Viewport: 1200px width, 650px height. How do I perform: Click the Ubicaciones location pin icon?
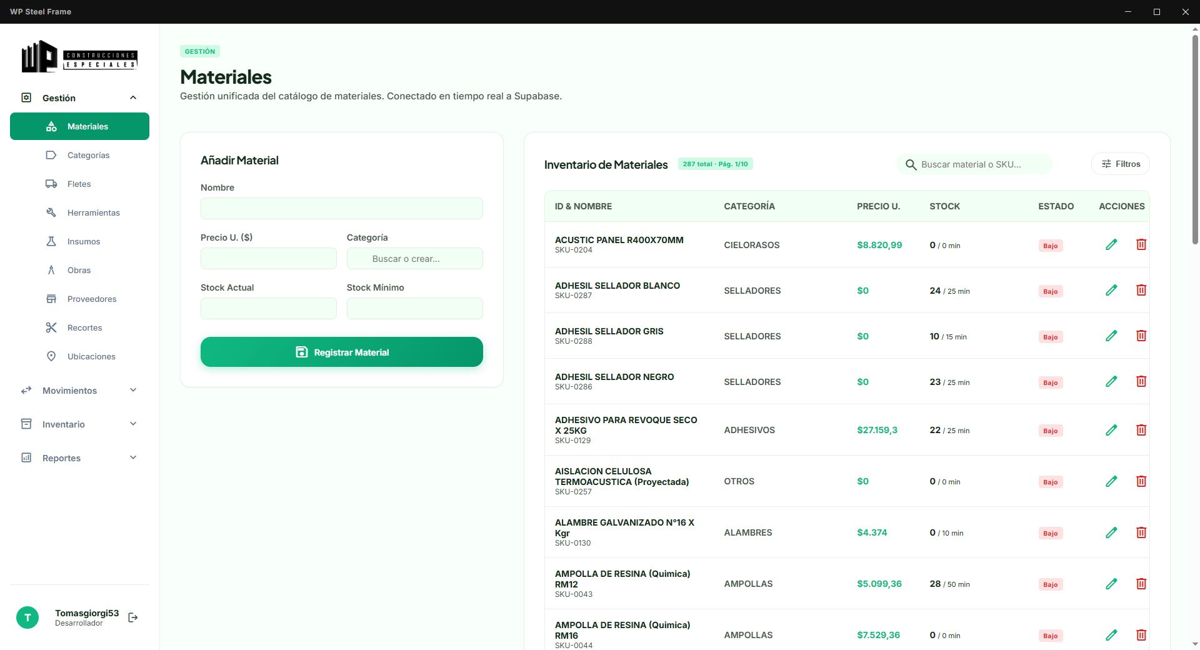coord(51,356)
